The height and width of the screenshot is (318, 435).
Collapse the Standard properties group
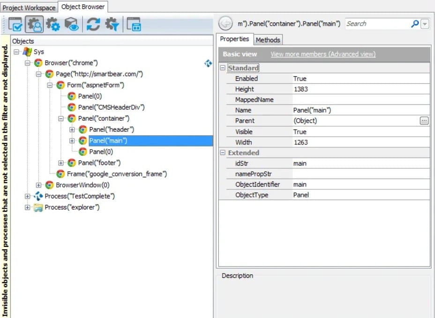223,68
